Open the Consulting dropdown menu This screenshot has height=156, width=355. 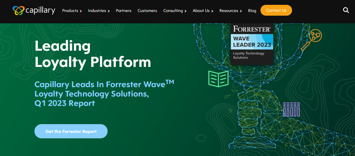click(x=175, y=11)
